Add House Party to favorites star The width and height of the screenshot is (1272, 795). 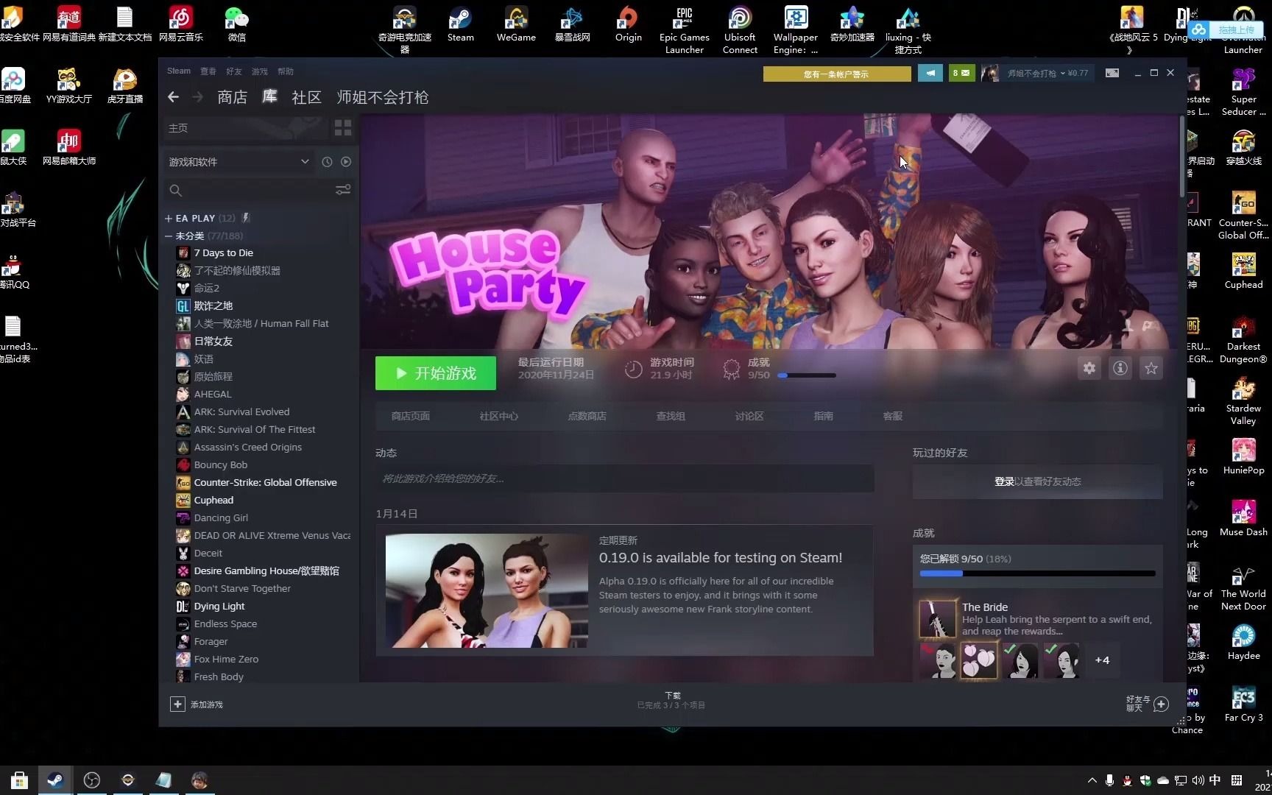[1151, 368]
